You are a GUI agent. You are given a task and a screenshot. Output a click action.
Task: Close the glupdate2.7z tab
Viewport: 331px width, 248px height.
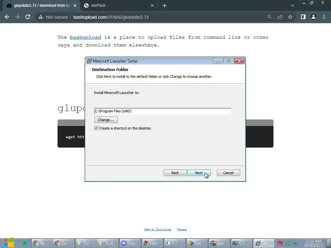(x=75, y=6)
